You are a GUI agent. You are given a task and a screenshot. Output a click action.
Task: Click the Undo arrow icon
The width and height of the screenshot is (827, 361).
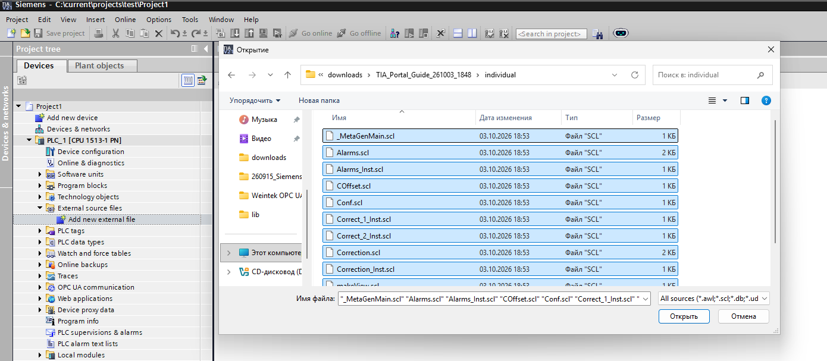(175, 33)
